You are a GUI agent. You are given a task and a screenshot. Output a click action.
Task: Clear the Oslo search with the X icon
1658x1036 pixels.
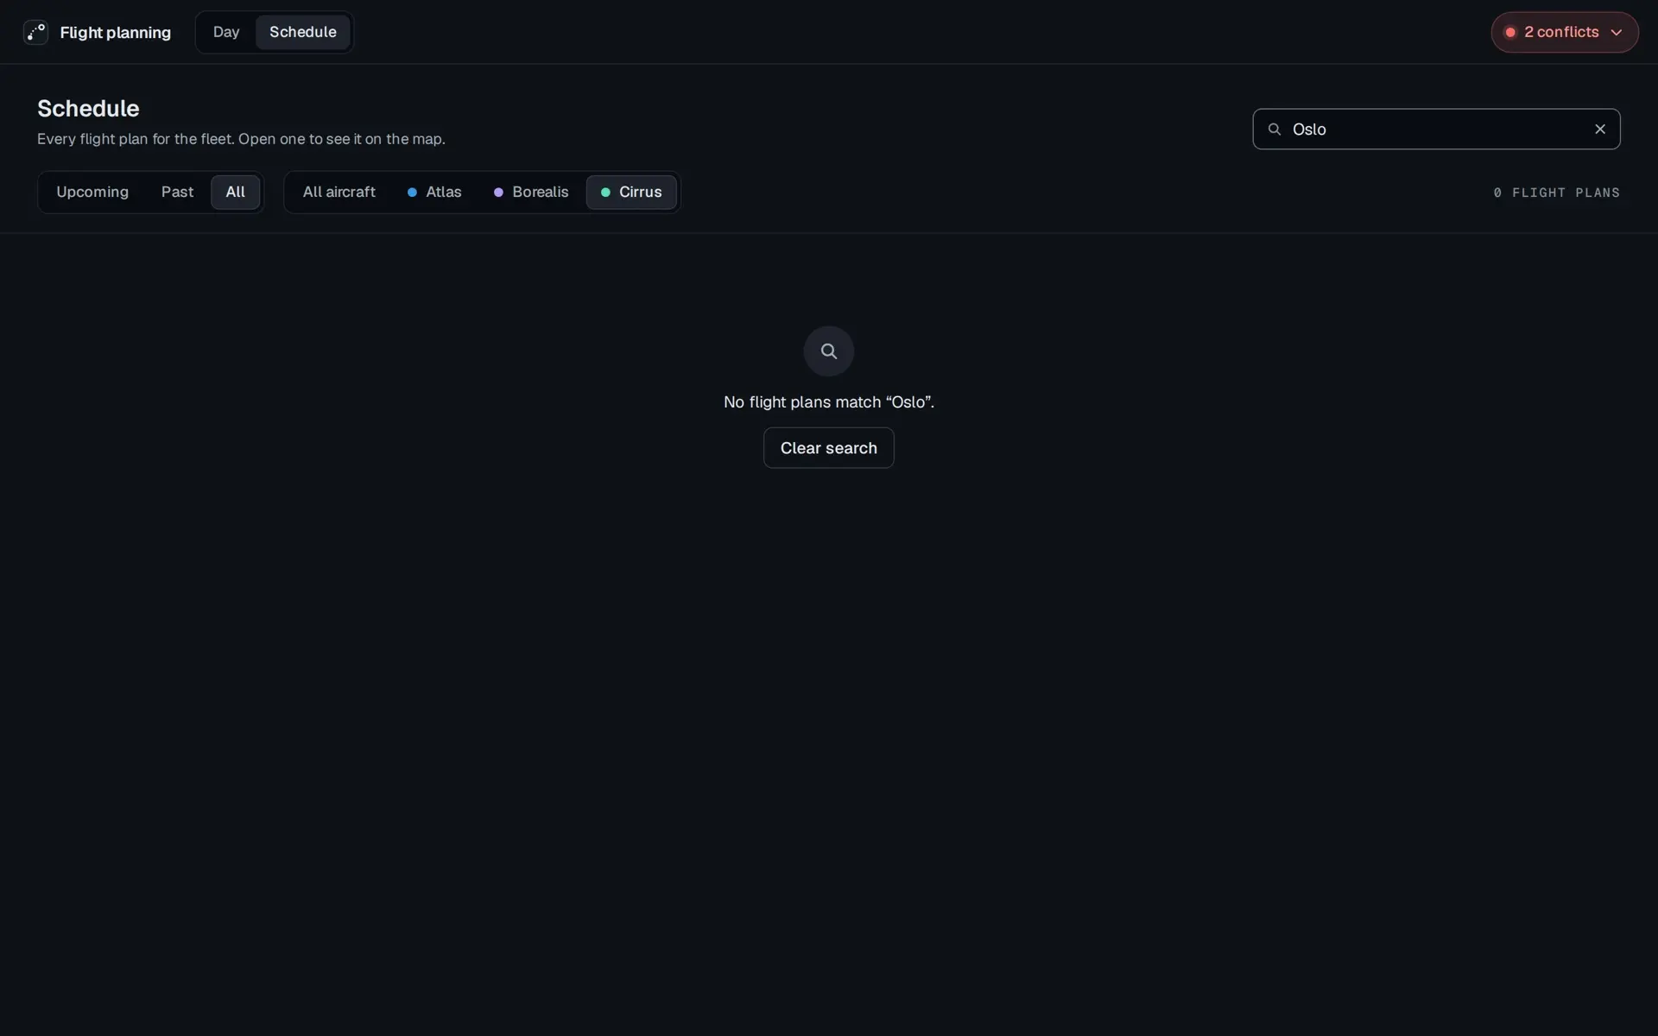tap(1599, 129)
